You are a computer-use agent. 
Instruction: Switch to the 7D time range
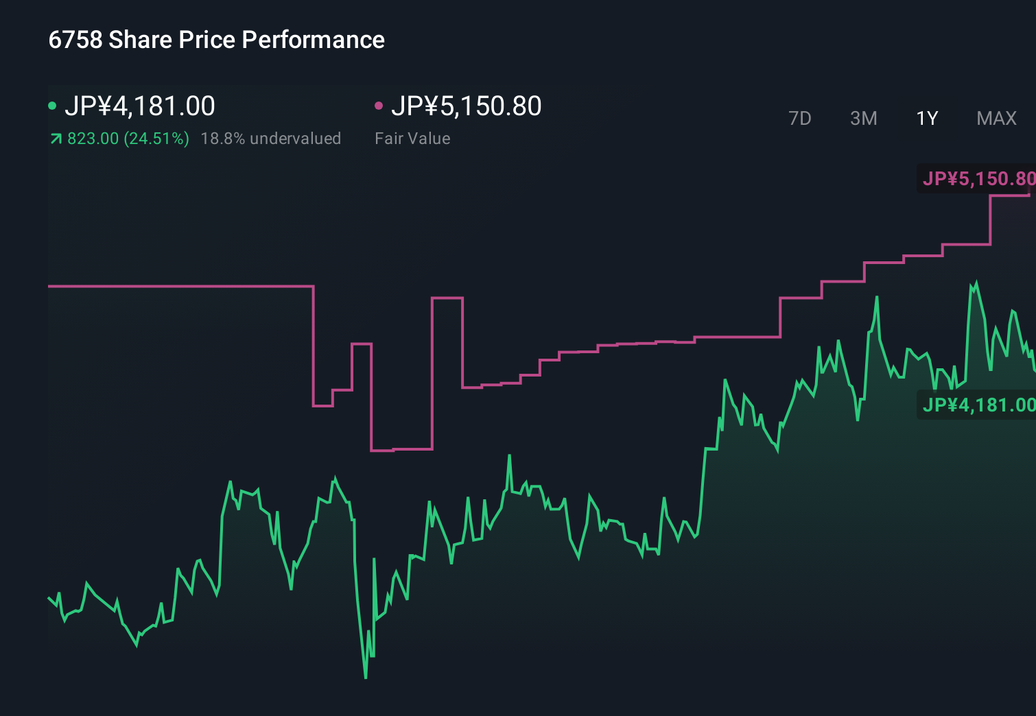click(x=800, y=118)
